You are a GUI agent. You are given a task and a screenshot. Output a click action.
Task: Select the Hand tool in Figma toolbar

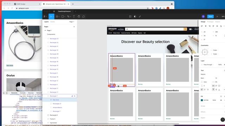click(x=79, y=16)
